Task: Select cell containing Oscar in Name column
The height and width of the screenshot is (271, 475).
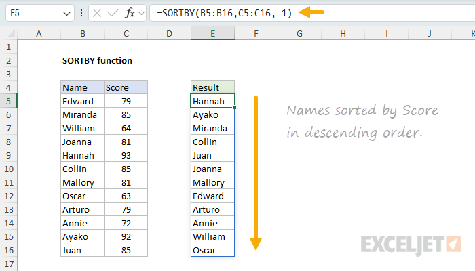Action: click(x=82, y=196)
